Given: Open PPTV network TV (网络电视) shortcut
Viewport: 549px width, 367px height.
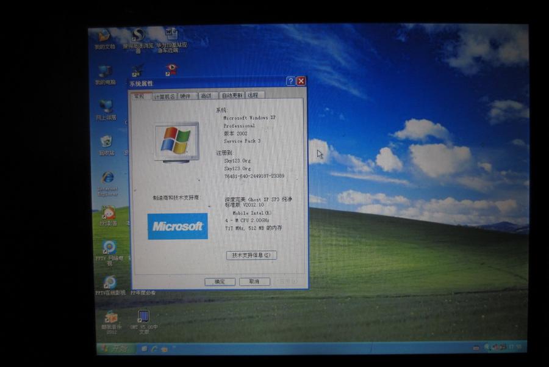Looking at the screenshot, I should pyautogui.click(x=109, y=253).
